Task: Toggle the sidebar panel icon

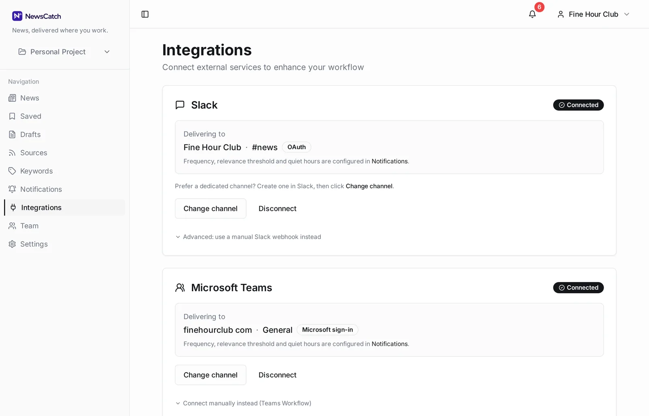Action: coord(145,14)
